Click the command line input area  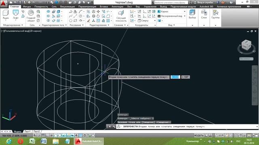[x=187, y=126]
